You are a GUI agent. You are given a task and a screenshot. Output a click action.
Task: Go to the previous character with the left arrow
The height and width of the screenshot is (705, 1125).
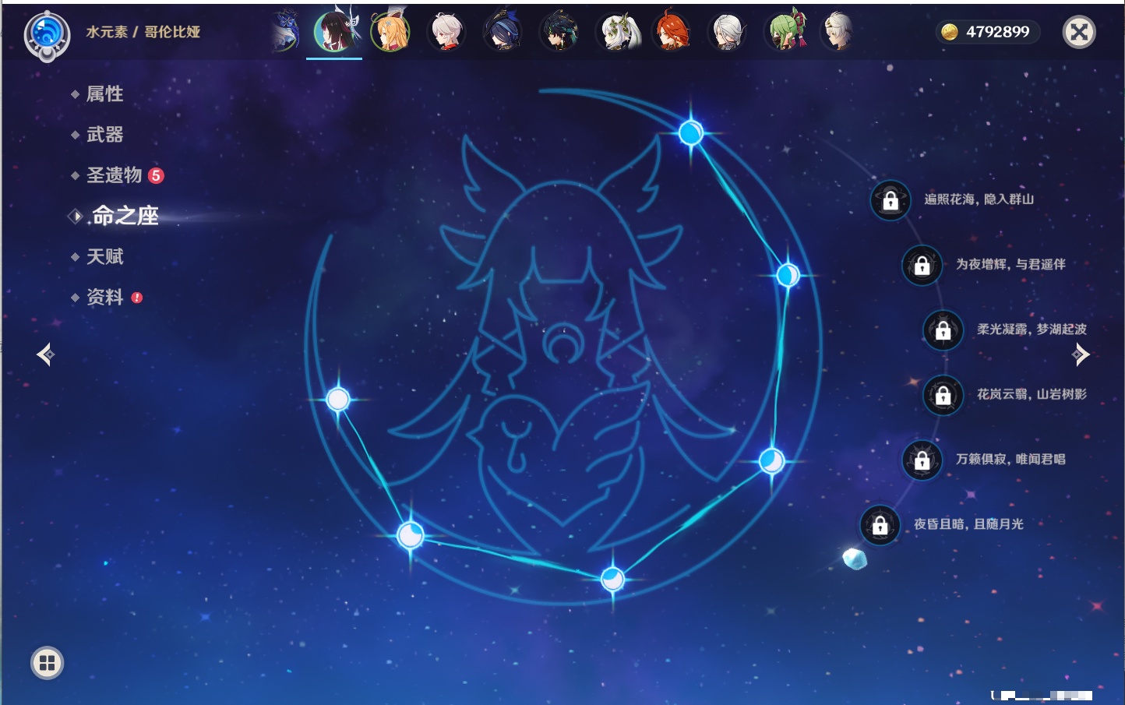pos(45,354)
